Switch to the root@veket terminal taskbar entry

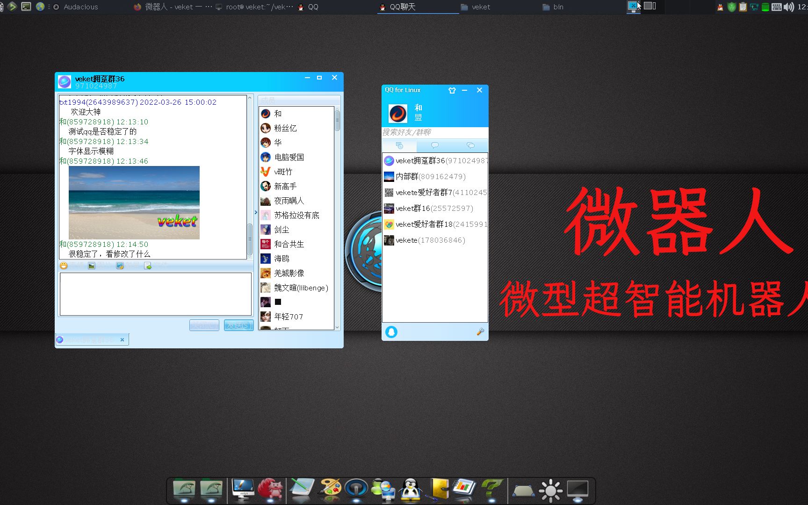click(x=255, y=7)
